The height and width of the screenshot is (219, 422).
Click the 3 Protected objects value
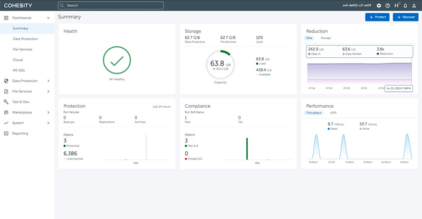(65, 141)
